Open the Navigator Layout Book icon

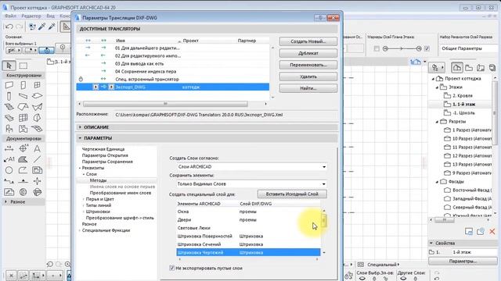[x=481, y=68]
